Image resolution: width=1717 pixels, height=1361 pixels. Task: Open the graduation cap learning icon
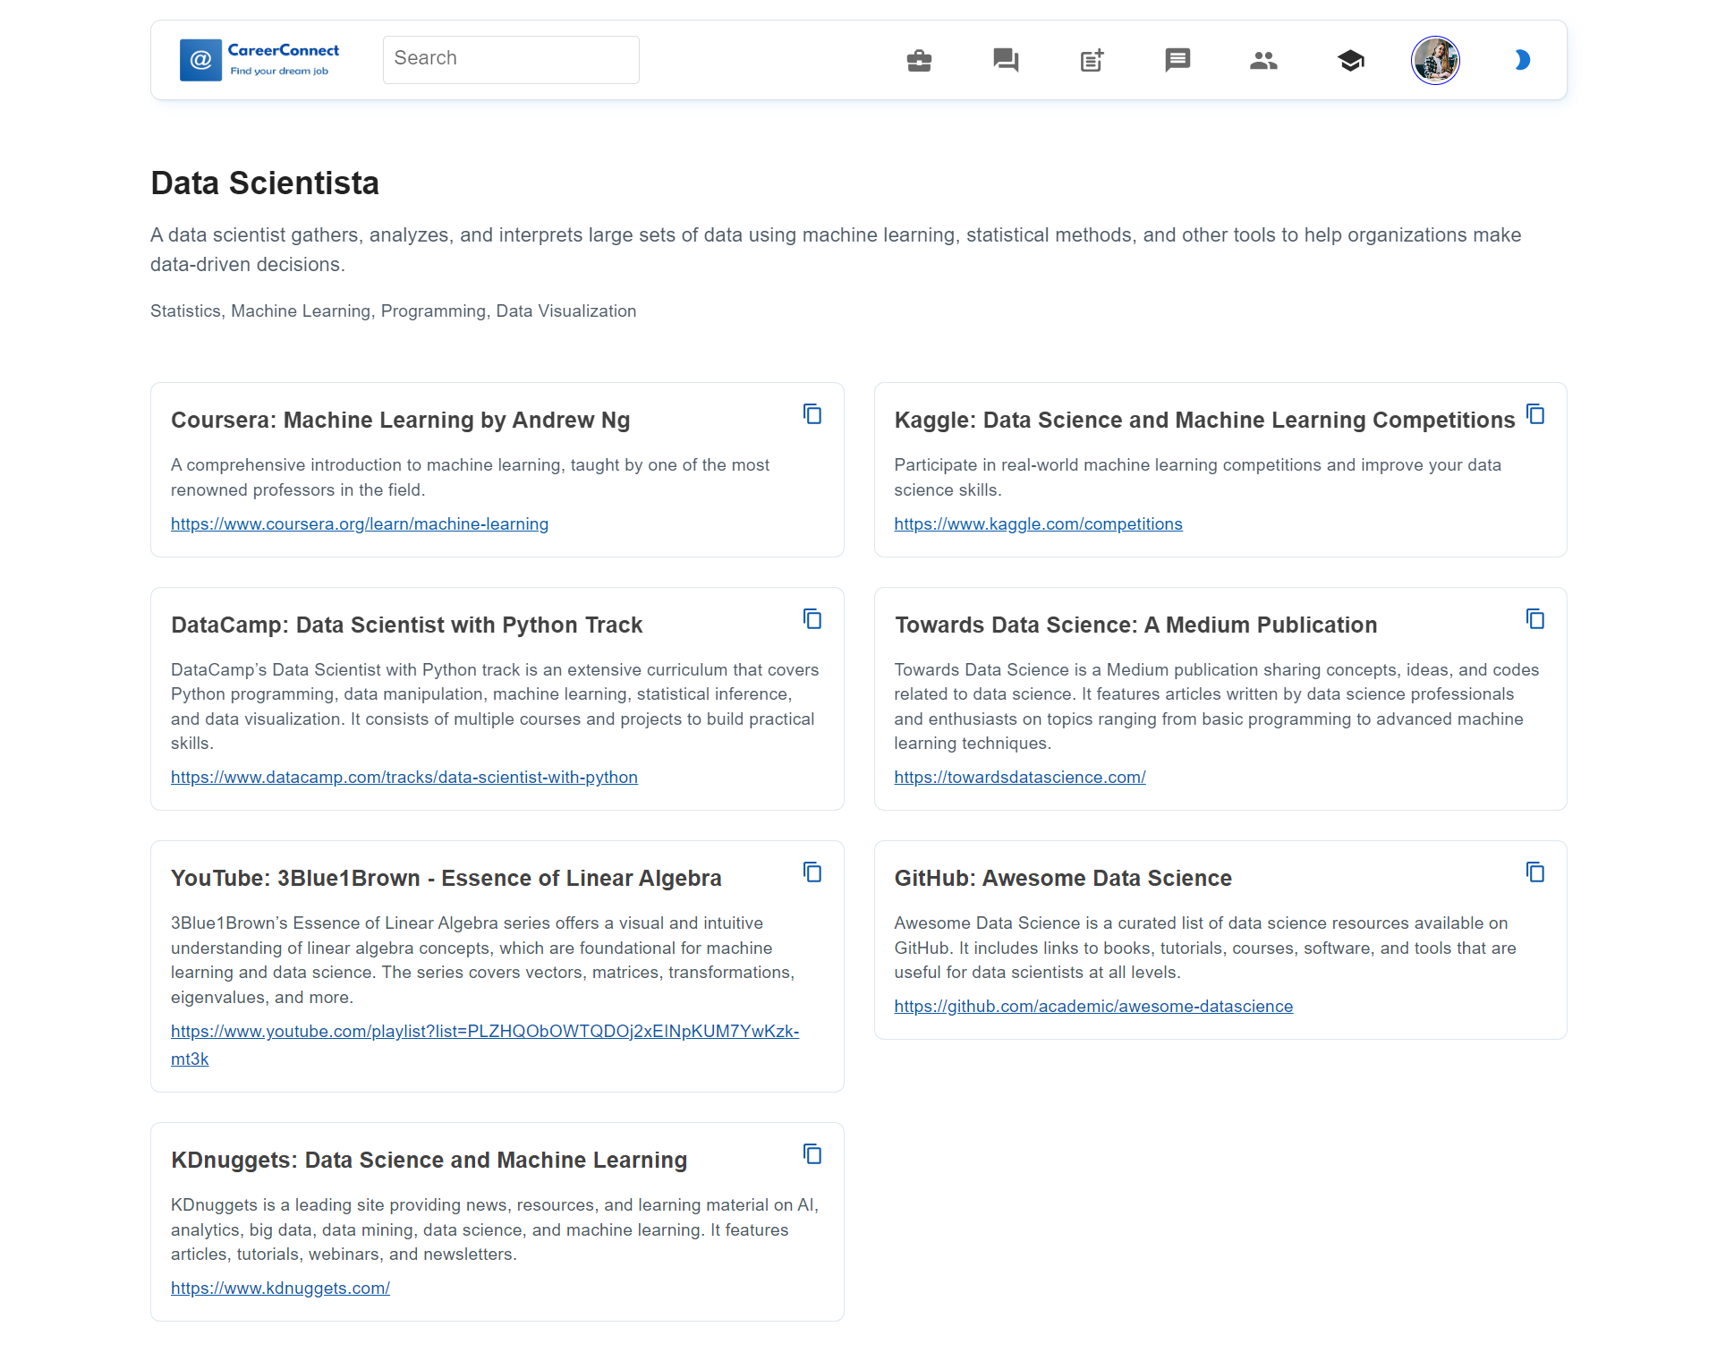point(1350,60)
